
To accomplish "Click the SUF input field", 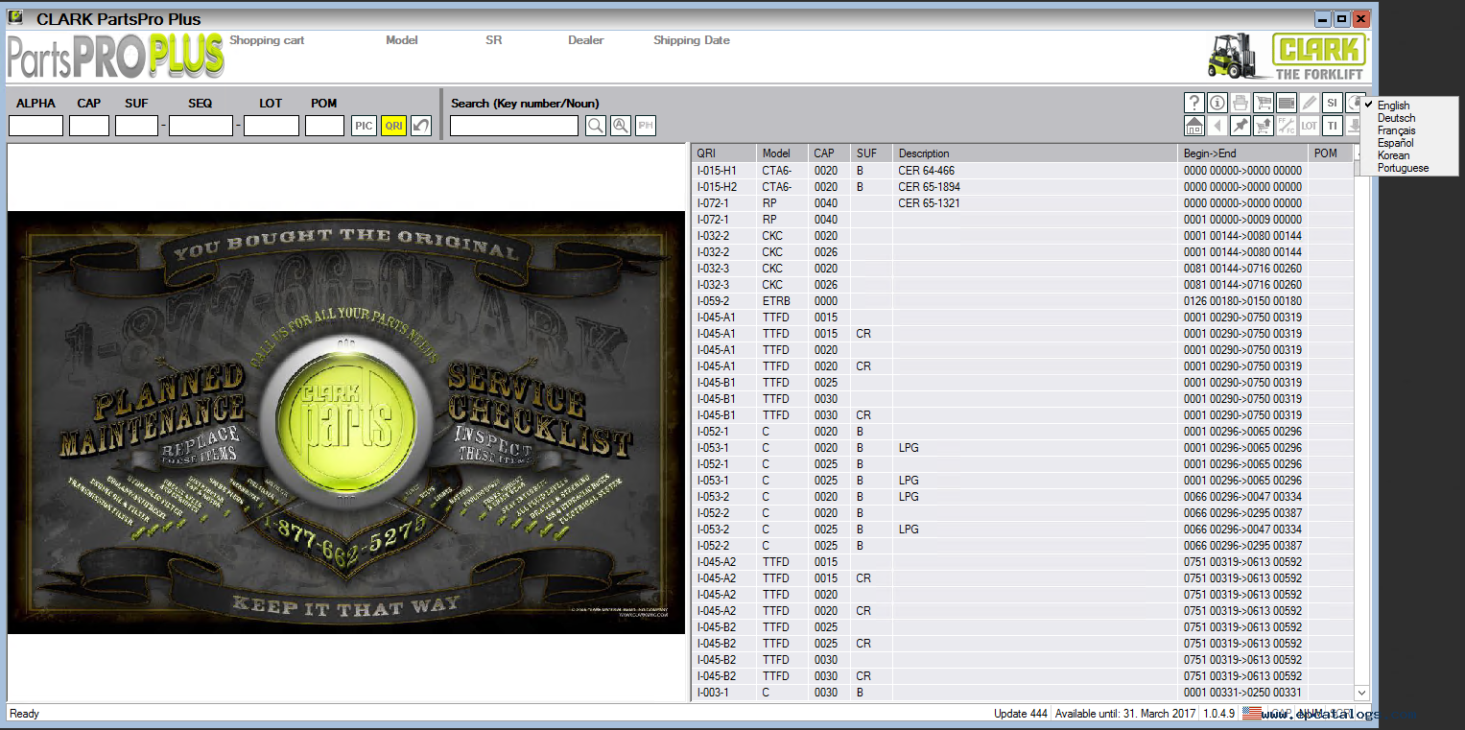I will point(136,126).
